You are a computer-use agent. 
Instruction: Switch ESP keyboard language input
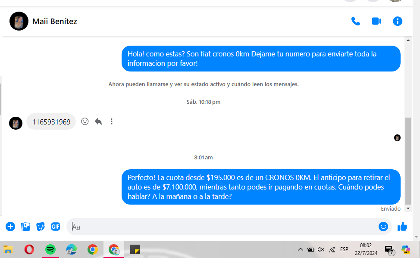tap(344, 249)
